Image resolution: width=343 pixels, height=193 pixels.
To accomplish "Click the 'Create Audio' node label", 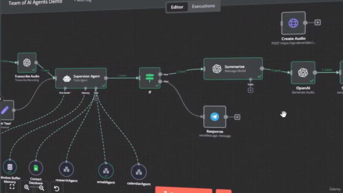I will pos(293,39).
